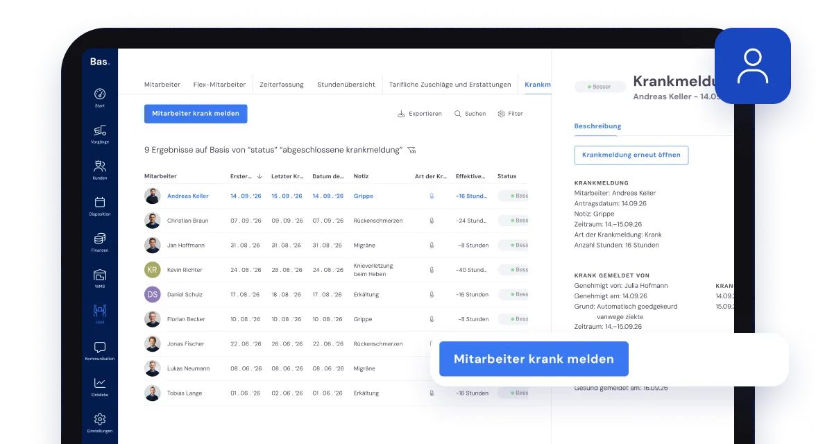Click attachment icon in Andreas Keller row
This screenshot has height=444, width=816.
point(432,196)
